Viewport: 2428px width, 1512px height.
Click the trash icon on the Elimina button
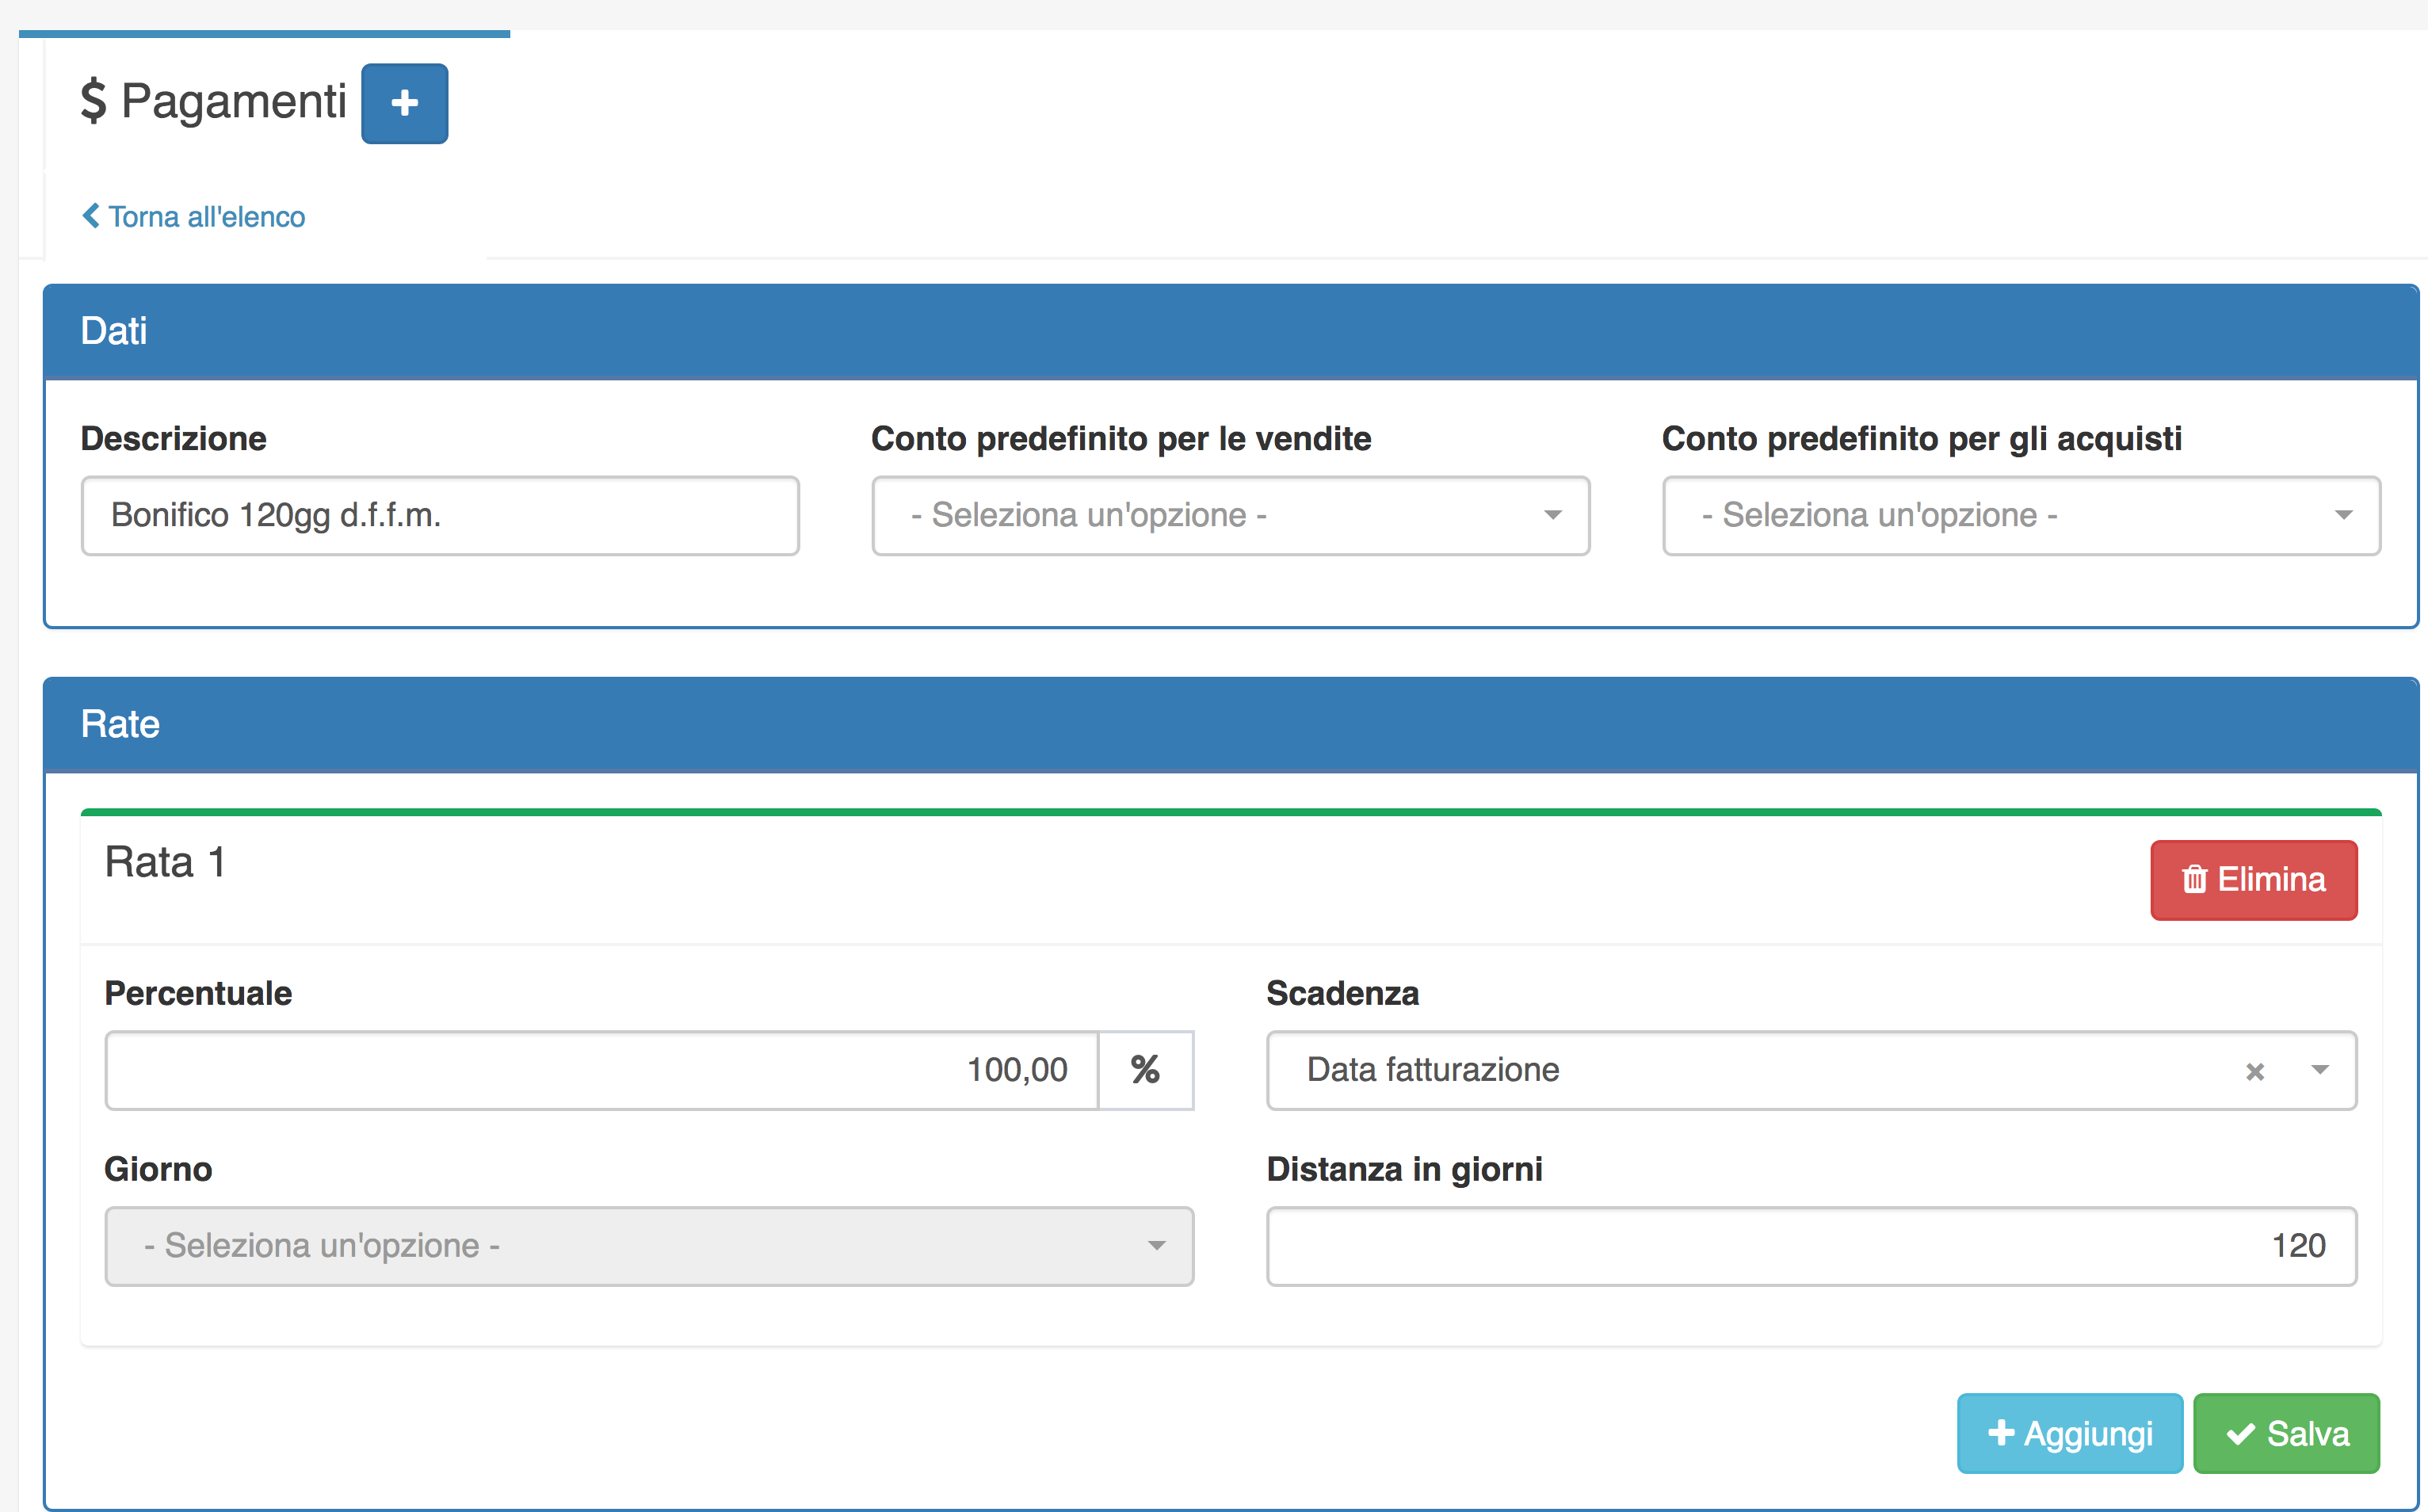[2194, 879]
